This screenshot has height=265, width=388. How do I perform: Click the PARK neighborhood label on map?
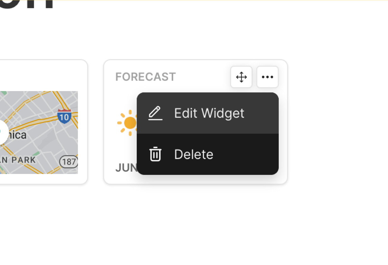tap(23, 160)
